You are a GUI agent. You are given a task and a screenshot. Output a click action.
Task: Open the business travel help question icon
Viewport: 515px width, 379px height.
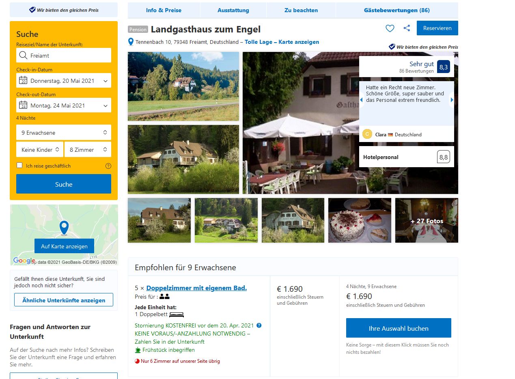(x=108, y=166)
